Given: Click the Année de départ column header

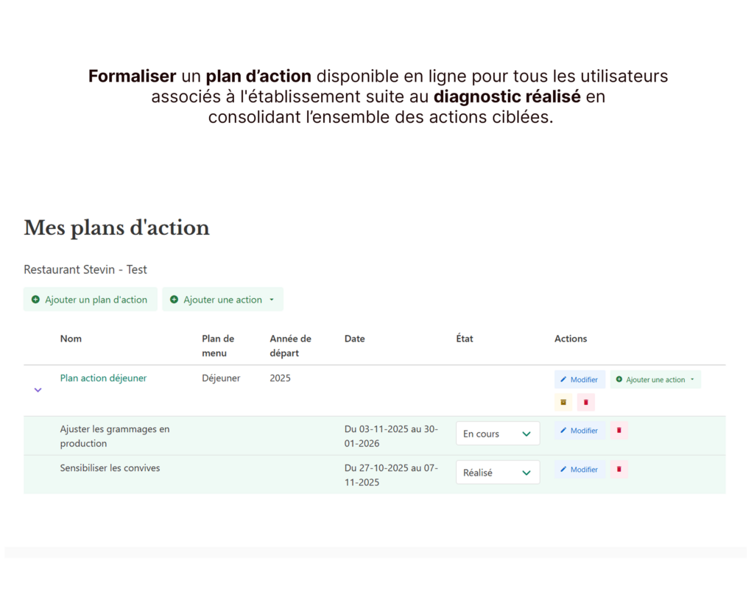Looking at the screenshot, I should tap(290, 345).
